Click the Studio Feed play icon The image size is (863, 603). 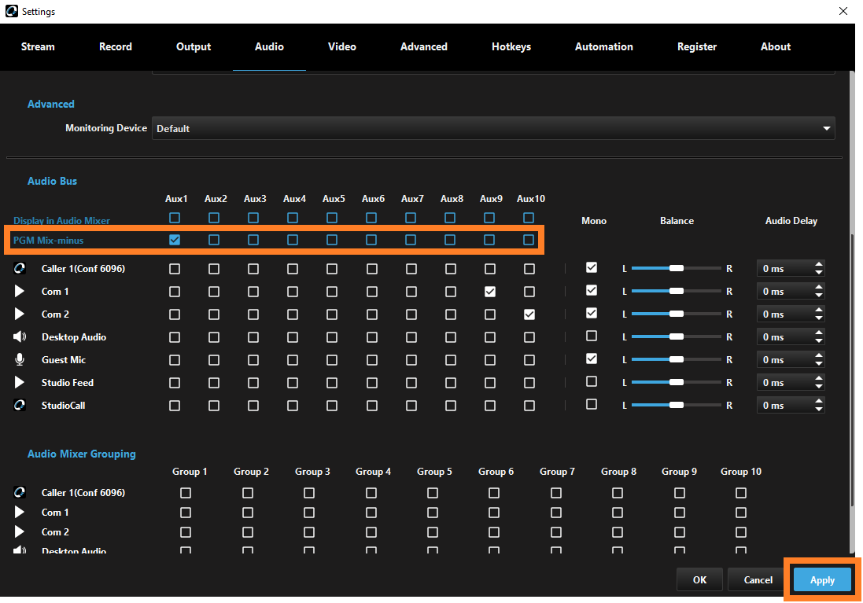click(20, 383)
